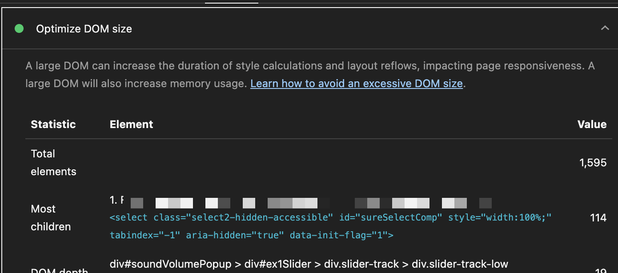Click the div#soundVolumePopup selector path
The height and width of the screenshot is (273, 618).
[171, 265]
